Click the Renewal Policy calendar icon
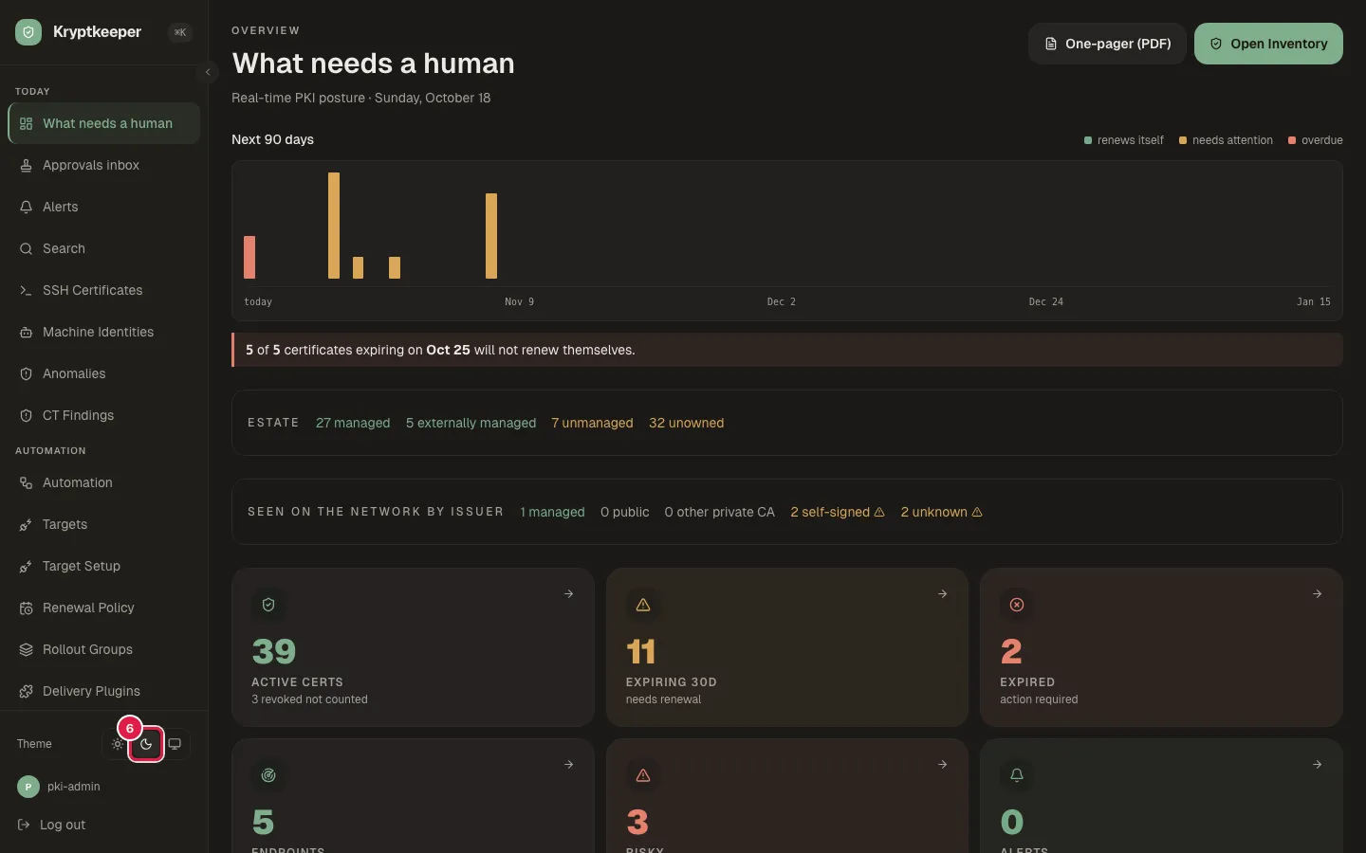The image size is (1366, 853). pyautogui.click(x=26, y=608)
